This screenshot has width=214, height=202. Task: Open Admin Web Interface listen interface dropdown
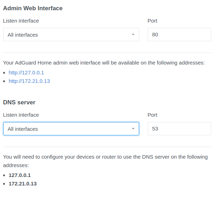click(71, 35)
